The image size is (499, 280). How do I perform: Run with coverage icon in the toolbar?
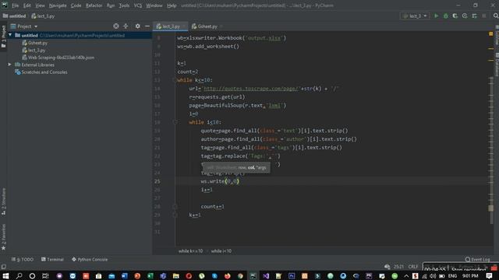[x=455, y=16]
